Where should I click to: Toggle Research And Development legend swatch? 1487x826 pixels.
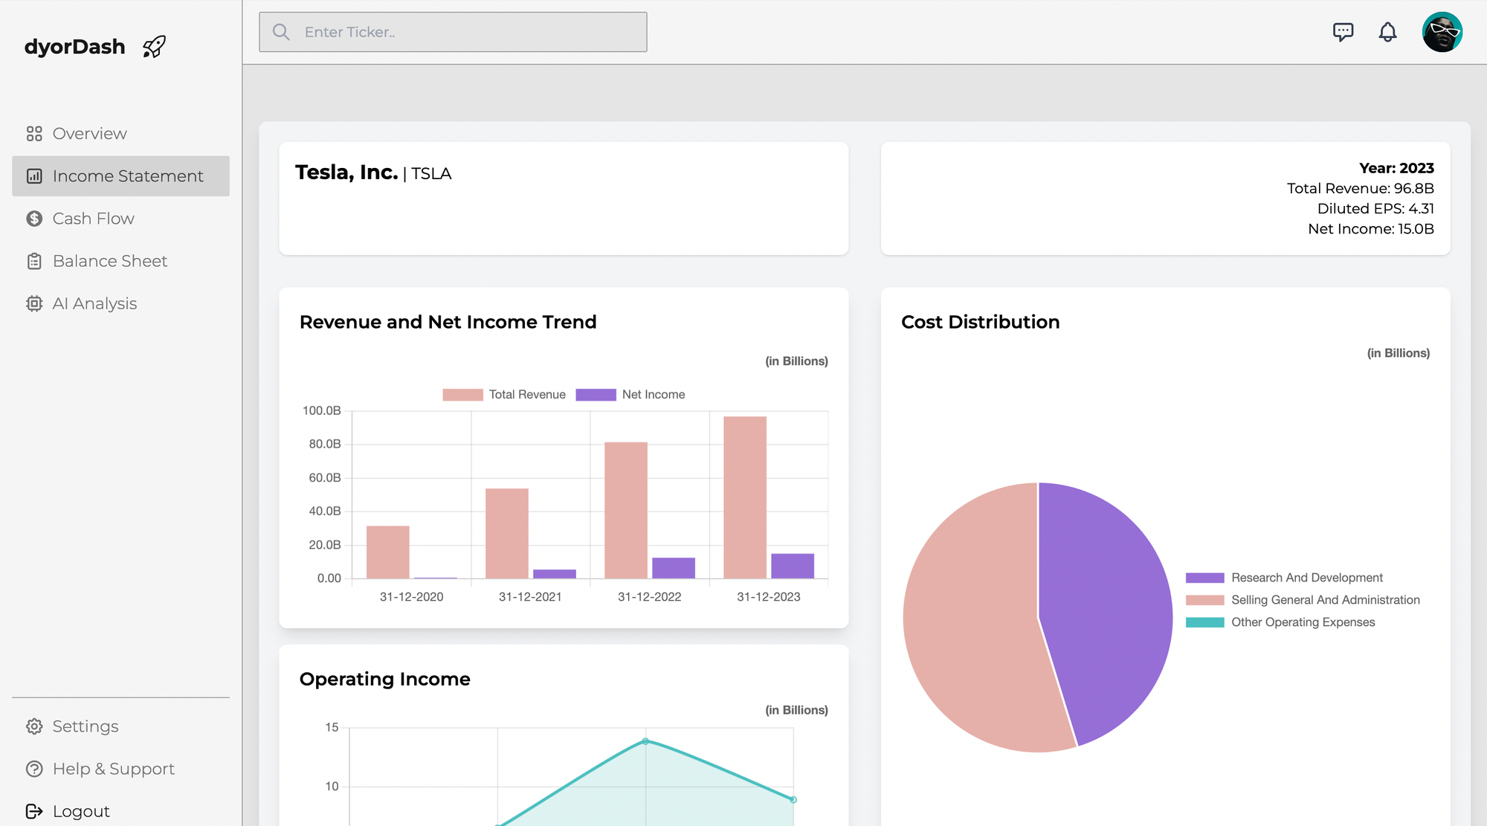click(x=1204, y=578)
